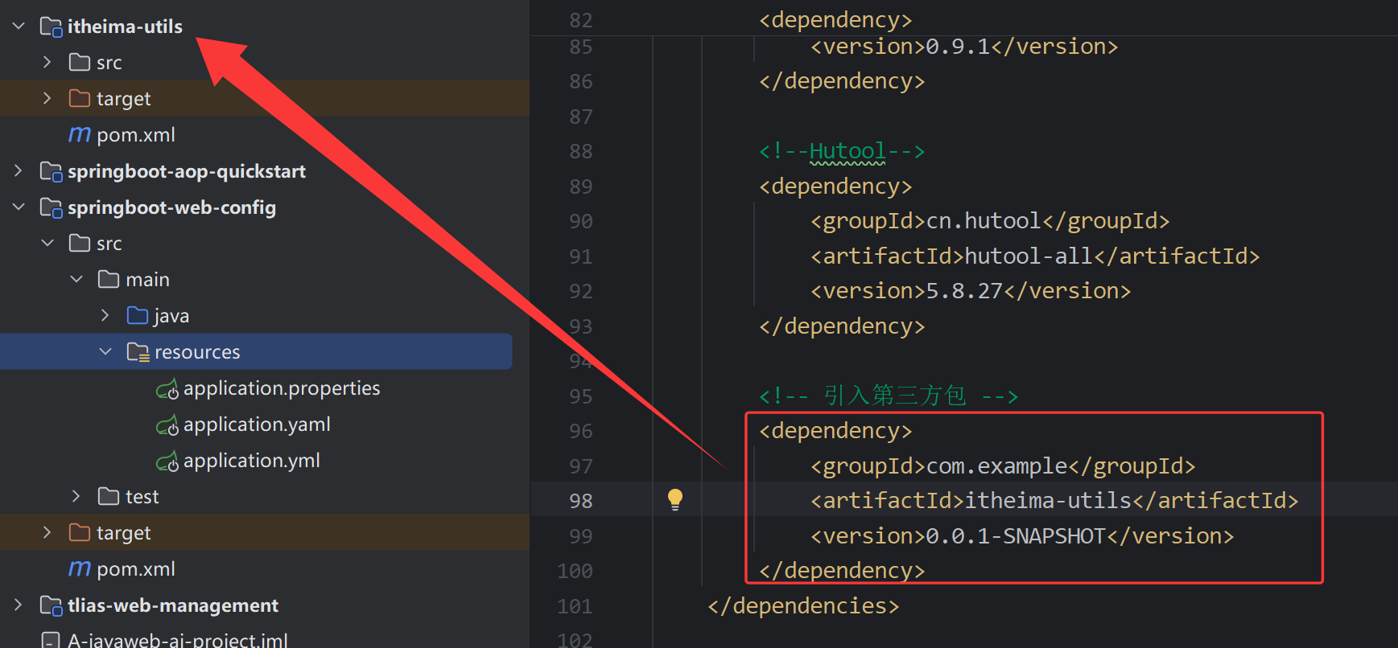
Task: Select the springboot-web-config module
Action: (x=171, y=207)
